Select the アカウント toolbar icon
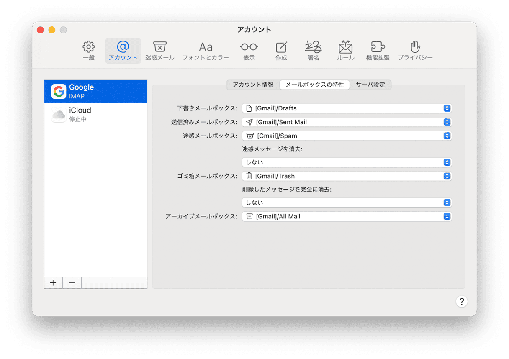Image resolution: width=509 pixels, height=359 pixels. pos(123,51)
